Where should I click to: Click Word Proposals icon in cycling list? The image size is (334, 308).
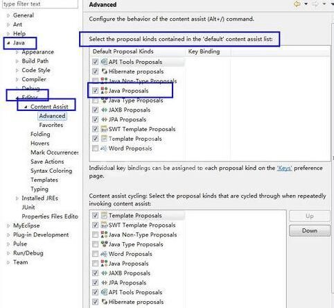pos(104,254)
